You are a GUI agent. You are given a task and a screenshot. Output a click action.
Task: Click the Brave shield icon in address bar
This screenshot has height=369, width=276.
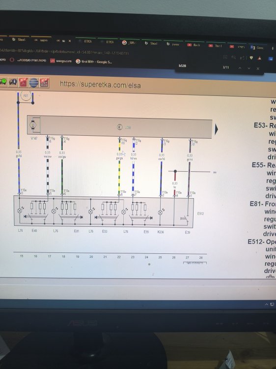251,58
